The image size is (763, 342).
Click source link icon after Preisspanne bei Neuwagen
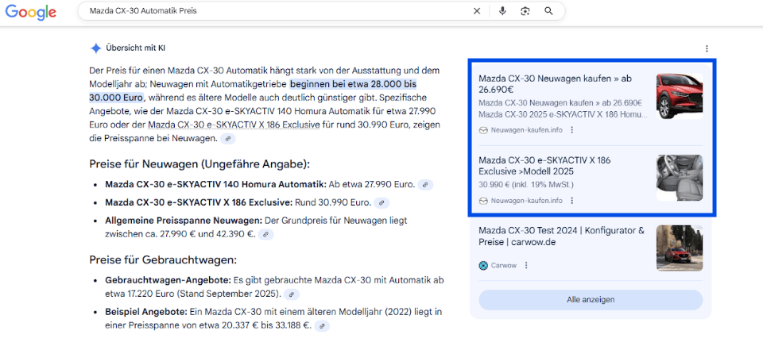point(228,139)
